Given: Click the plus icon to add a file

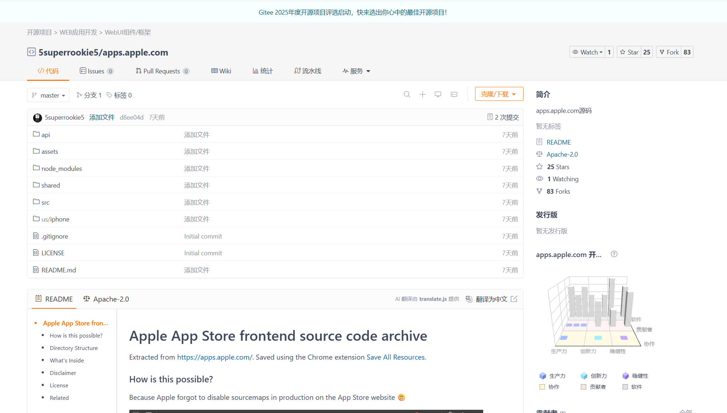Looking at the screenshot, I should coord(422,94).
